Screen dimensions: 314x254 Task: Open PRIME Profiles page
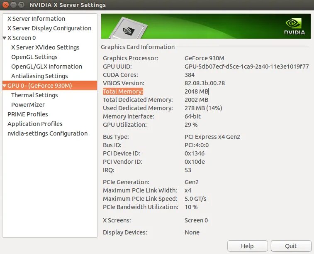point(28,114)
